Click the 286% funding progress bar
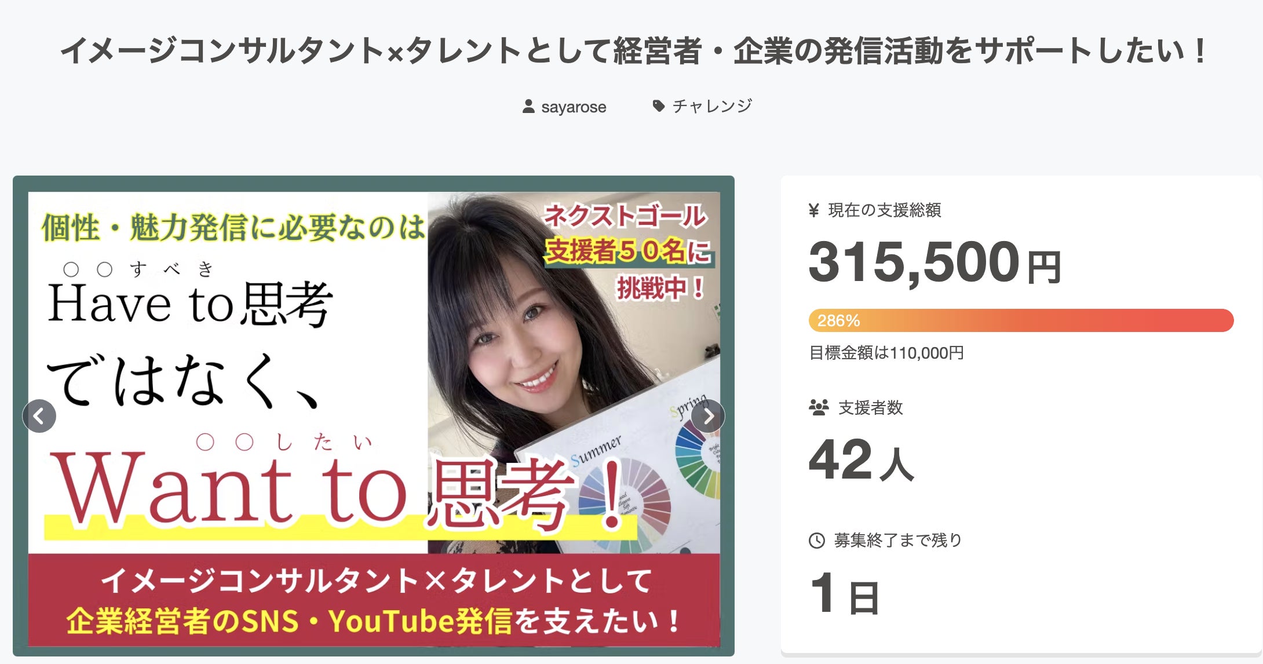1263x664 pixels. pos(1021,320)
